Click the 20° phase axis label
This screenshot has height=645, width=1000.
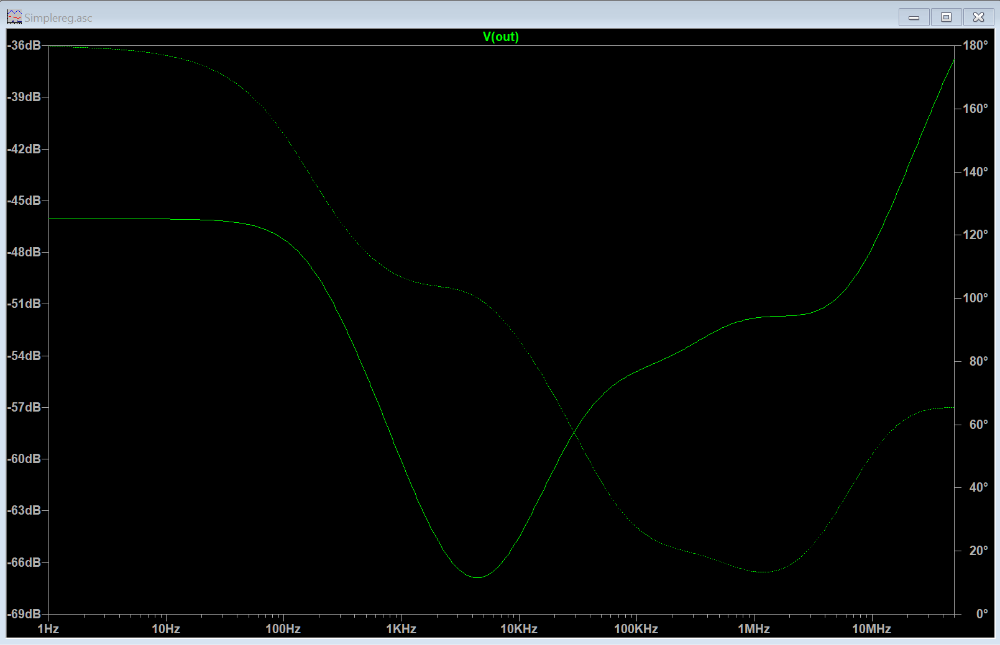pyautogui.click(x=978, y=551)
